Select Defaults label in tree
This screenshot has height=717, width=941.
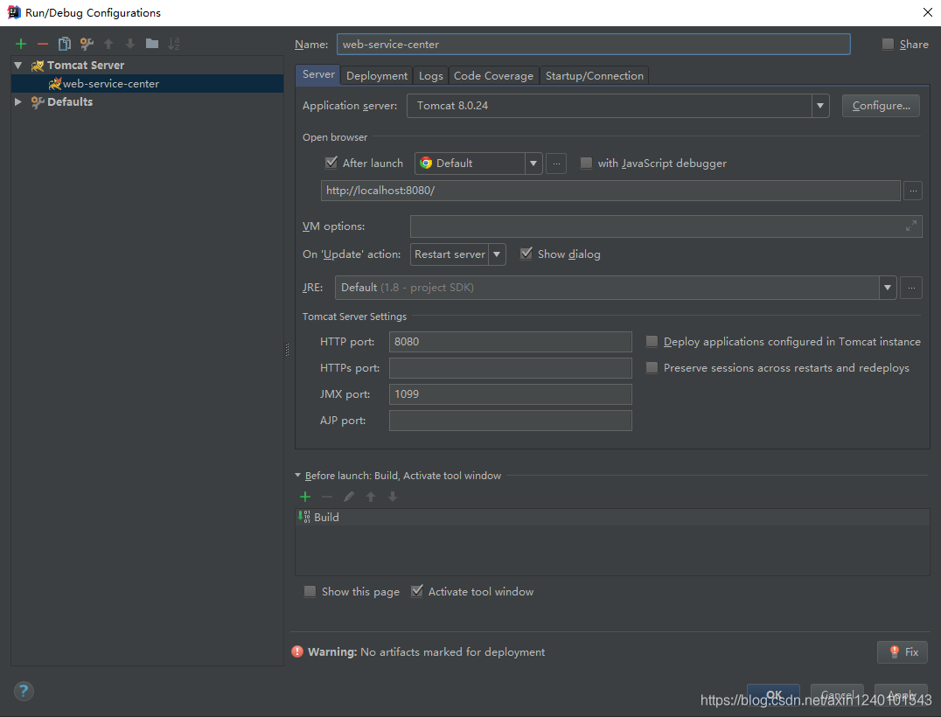[70, 102]
